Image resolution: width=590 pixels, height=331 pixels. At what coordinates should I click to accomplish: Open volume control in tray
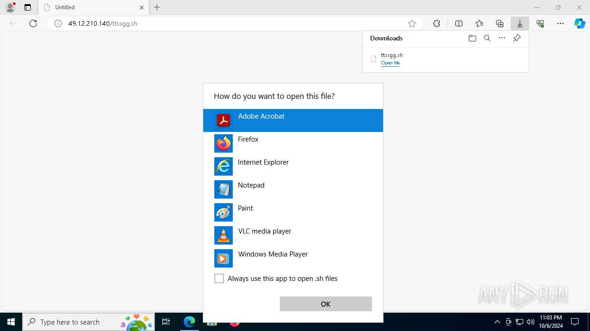click(531, 322)
